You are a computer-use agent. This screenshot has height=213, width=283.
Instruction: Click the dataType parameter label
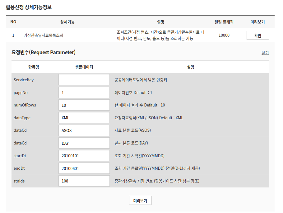pos(22,118)
